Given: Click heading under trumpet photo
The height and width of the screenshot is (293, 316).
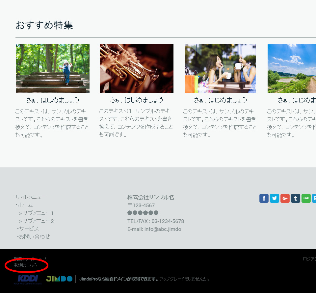Looking at the screenshot, I should point(136,100).
